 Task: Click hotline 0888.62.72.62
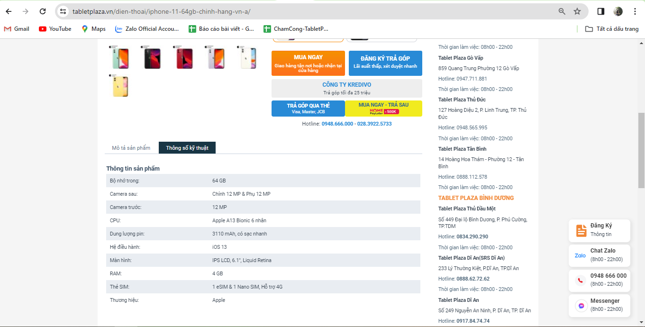pos(473,279)
